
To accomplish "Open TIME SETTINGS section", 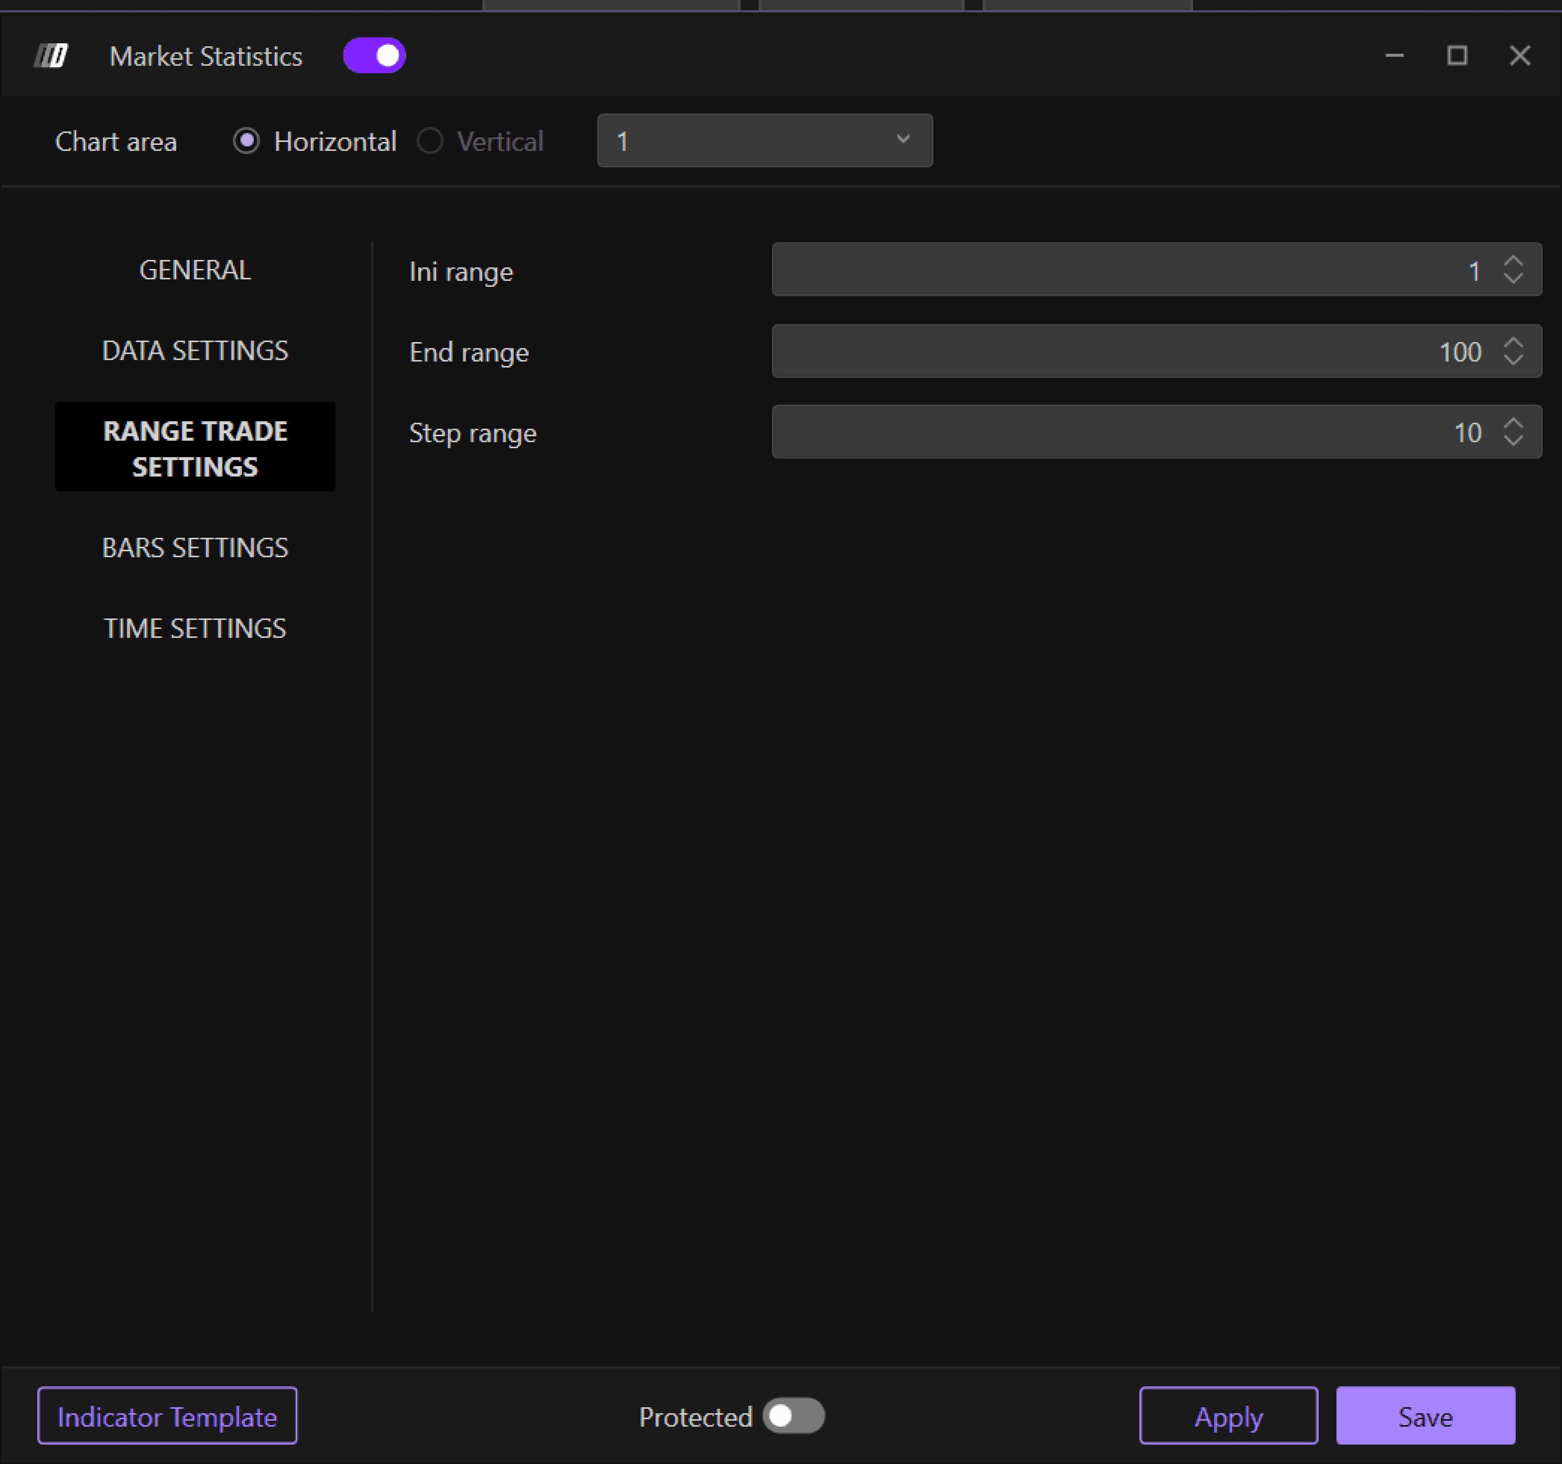I will (195, 629).
